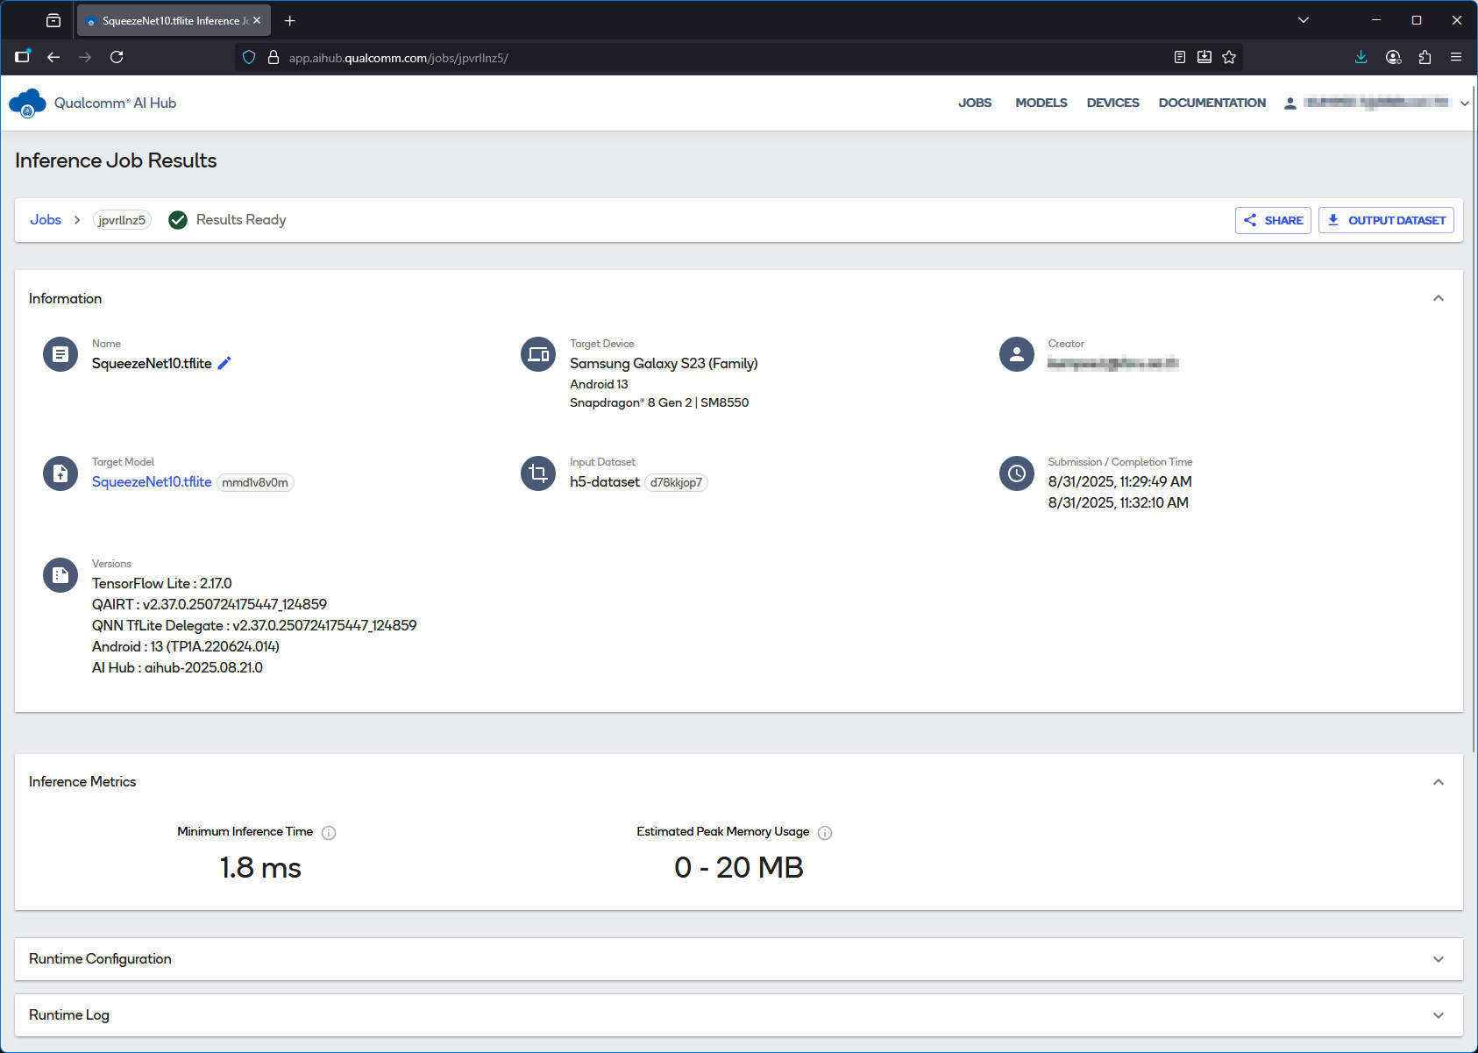Go back to previous browser page
The width and height of the screenshot is (1478, 1053).
click(53, 57)
